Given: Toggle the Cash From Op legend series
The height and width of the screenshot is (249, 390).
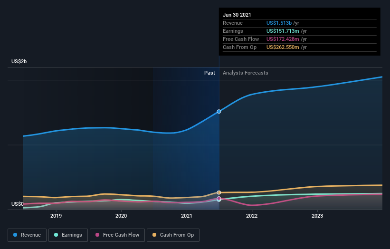Looking at the screenshot, I should [173, 235].
